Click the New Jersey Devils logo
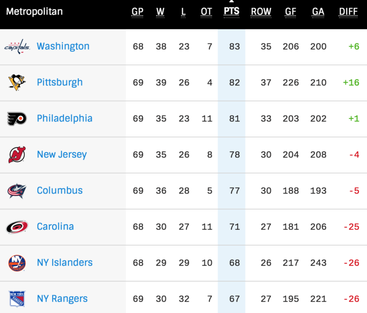Screen dimensions: 367x313 point(17,154)
